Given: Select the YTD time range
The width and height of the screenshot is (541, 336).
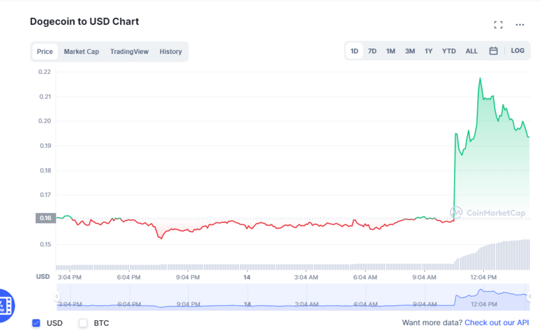Looking at the screenshot, I should tap(449, 51).
